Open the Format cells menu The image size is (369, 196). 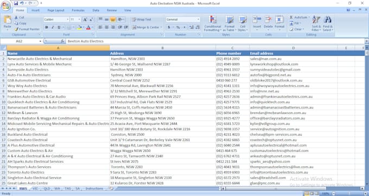coord(279,23)
